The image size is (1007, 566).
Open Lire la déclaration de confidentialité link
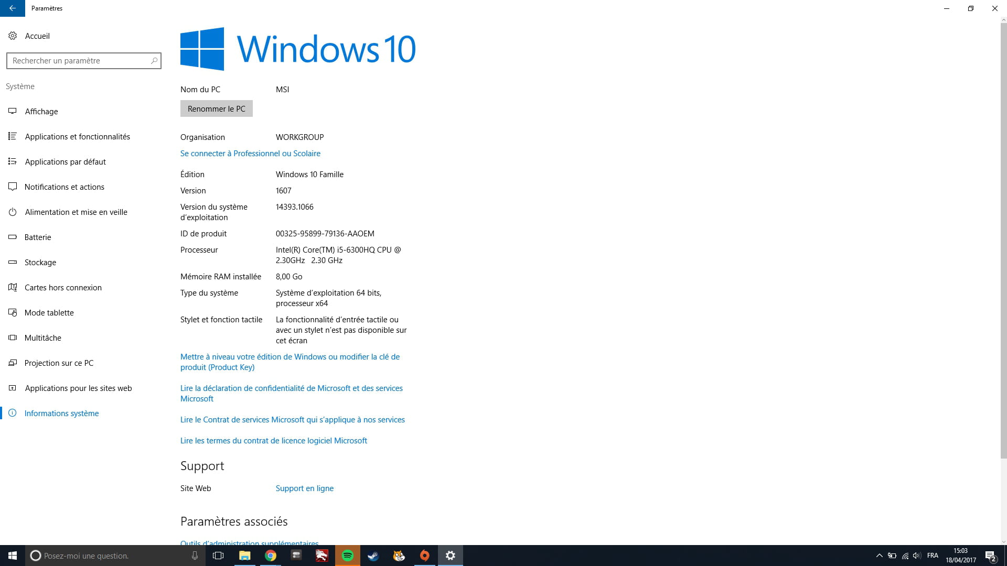click(x=292, y=393)
